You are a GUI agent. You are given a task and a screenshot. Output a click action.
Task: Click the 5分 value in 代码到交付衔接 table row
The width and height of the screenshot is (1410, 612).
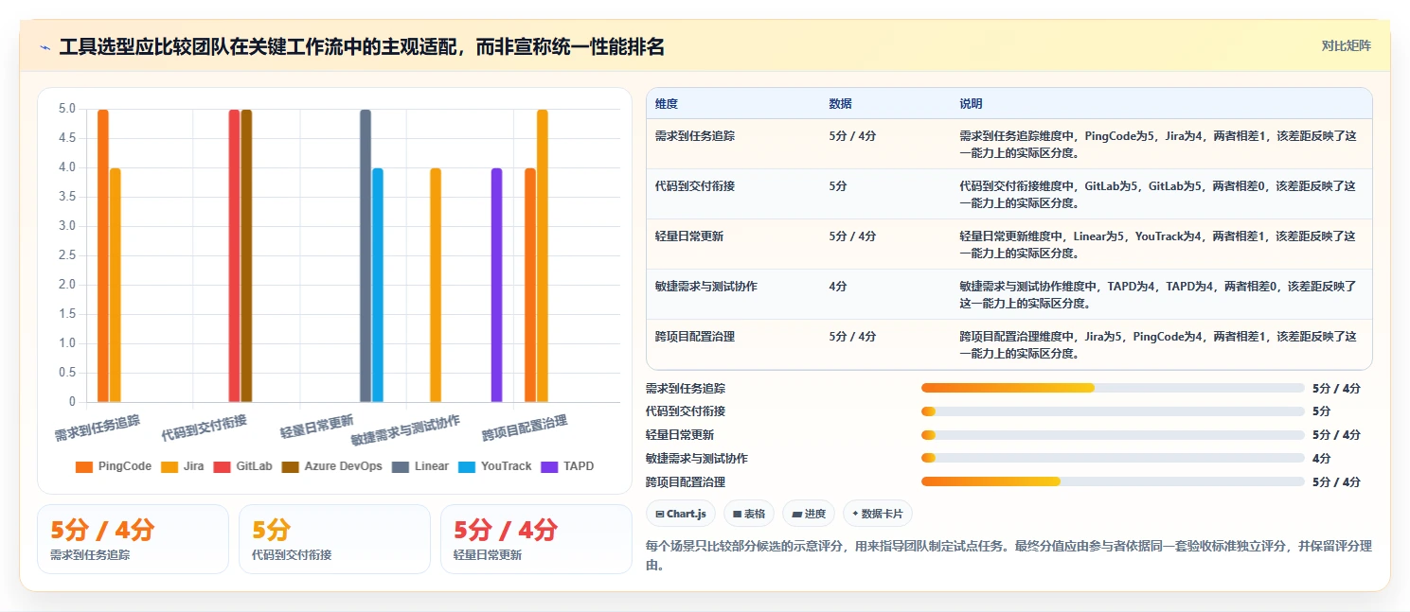839,186
